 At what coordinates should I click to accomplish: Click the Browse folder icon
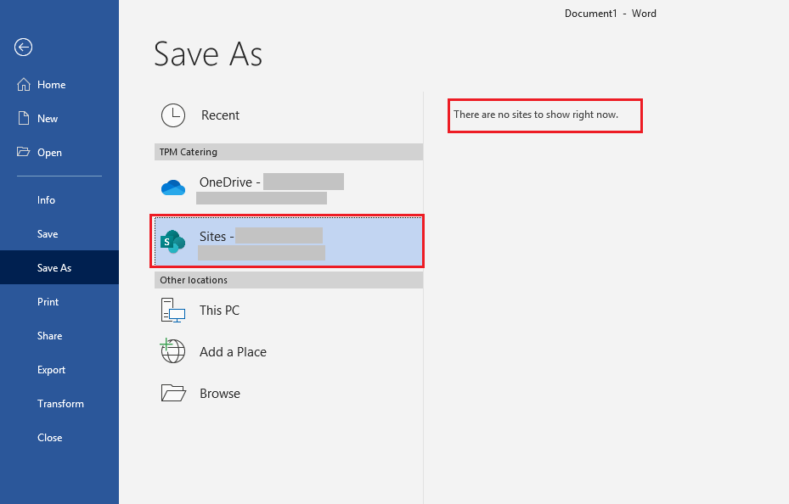click(x=172, y=393)
